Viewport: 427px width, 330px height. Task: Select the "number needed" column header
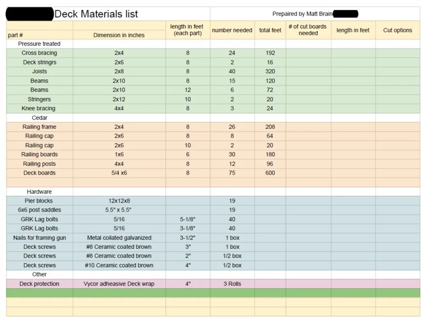[232, 30]
